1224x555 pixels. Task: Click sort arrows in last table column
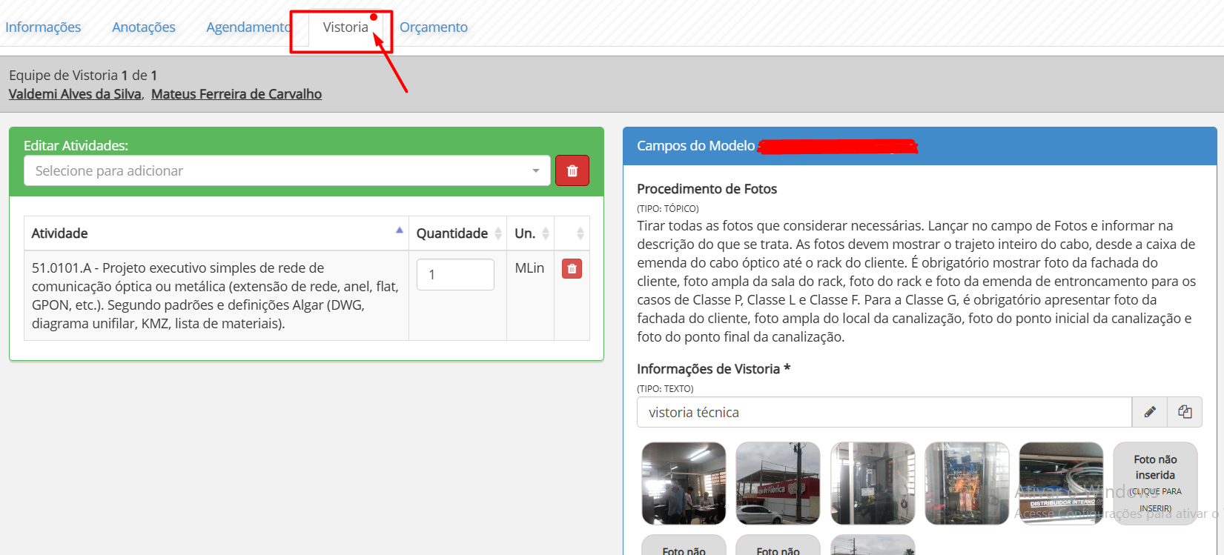click(580, 233)
